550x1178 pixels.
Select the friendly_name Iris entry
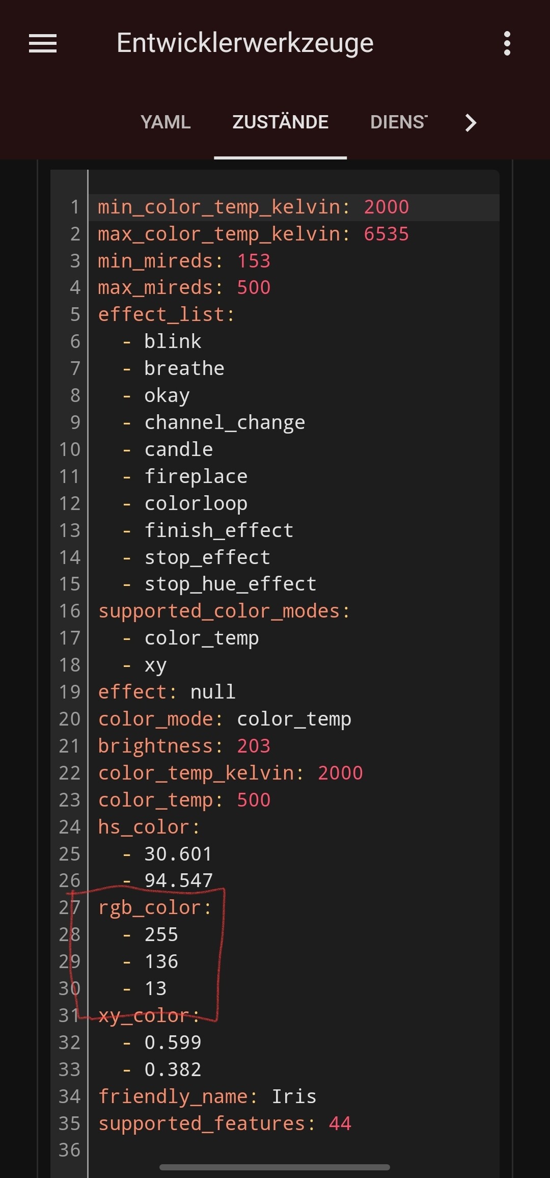[x=206, y=1096]
